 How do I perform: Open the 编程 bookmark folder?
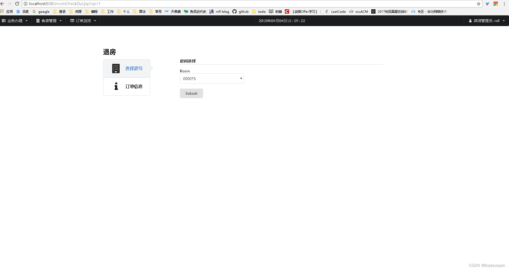click(91, 11)
